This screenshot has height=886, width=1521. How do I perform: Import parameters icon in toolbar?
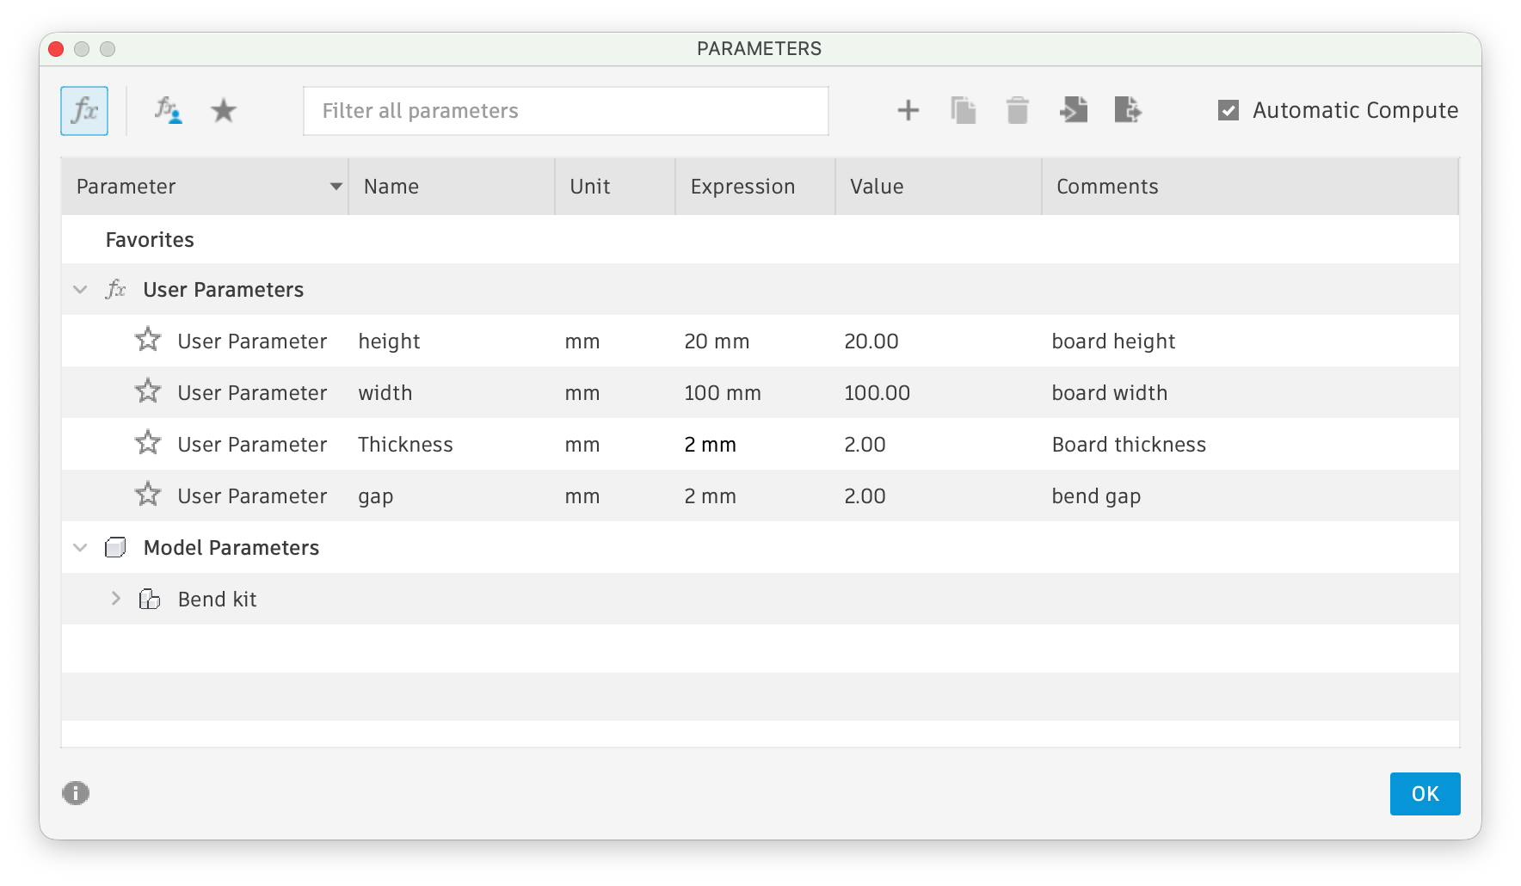(x=1074, y=110)
